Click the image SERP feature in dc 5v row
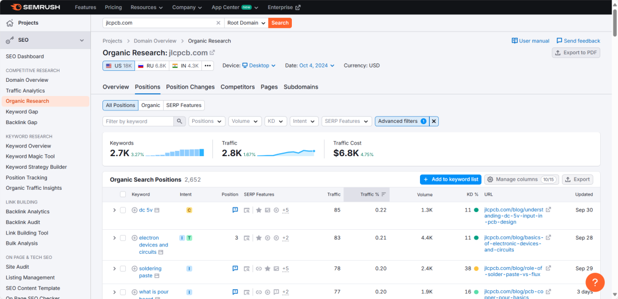Screen dimensions: 618x299 pos(268,210)
